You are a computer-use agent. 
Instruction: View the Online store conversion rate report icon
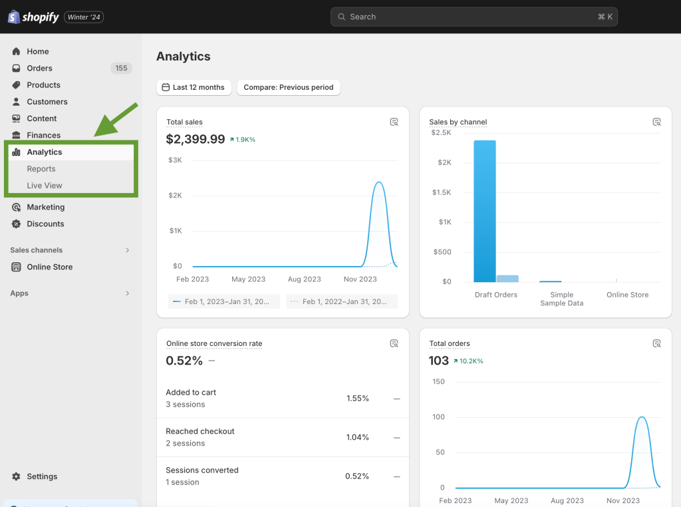coord(394,343)
